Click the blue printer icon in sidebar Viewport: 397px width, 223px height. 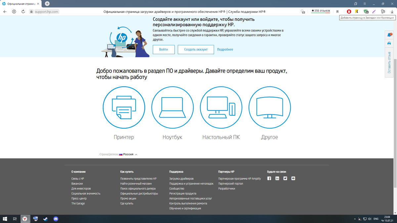(x=389, y=43)
